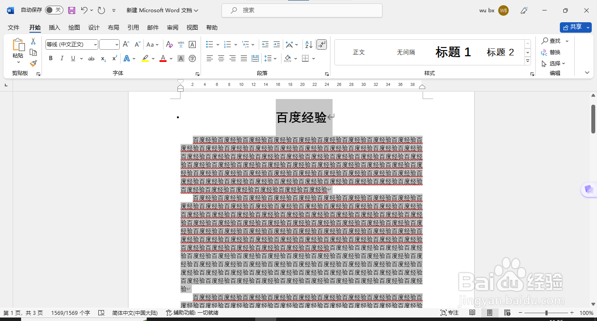Open the font size dropdown
Image resolution: width=597 pixels, height=321 pixels.
(x=117, y=44)
